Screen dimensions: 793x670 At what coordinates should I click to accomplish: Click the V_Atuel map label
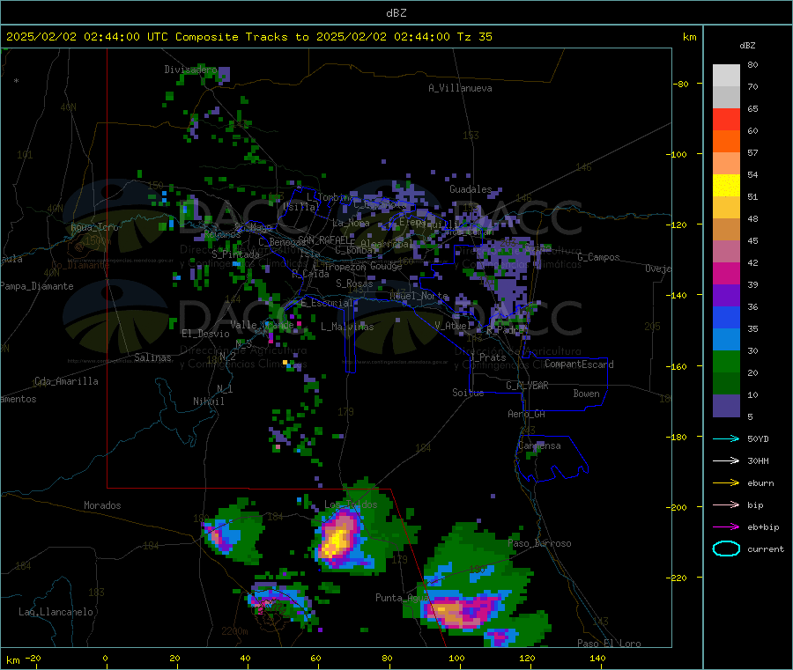(453, 326)
